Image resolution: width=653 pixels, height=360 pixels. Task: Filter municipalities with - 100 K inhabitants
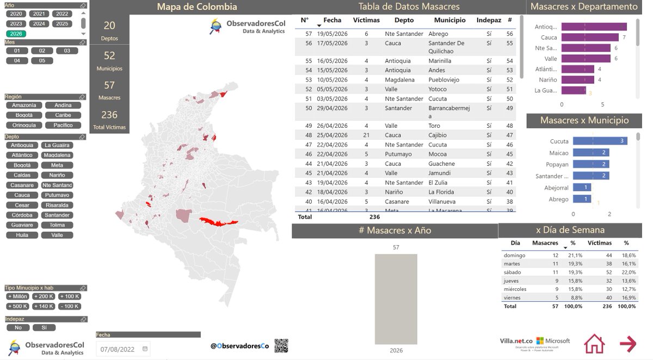coord(69,307)
